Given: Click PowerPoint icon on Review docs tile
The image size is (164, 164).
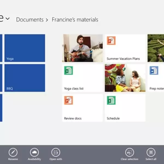Looking at the screenshot, I should click(x=69, y=100).
